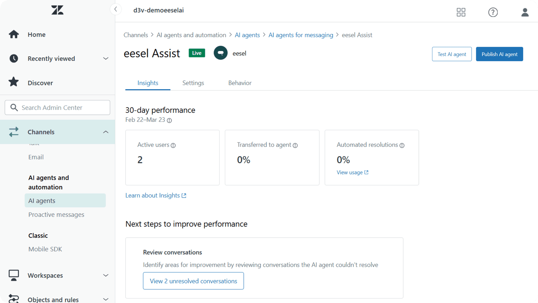Viewport: 538px width, 303px height.
Task: Click the Channels arrows icon in sidebar
Action: tap(14, 132)
